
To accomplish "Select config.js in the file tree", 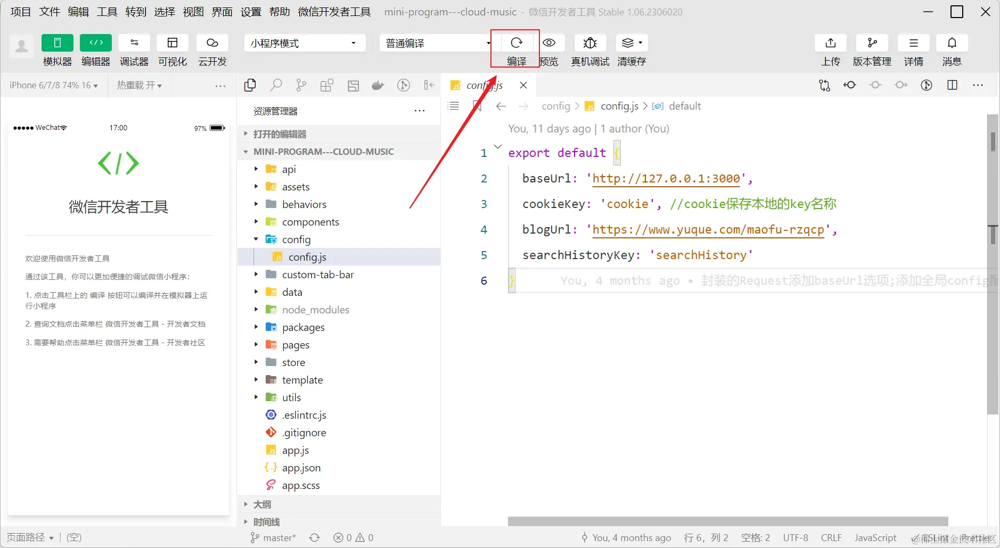I will click(339, 257).
